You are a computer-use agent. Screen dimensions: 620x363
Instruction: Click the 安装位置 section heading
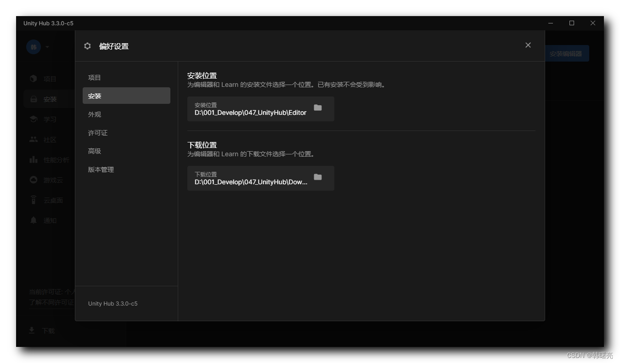(202, 75)
